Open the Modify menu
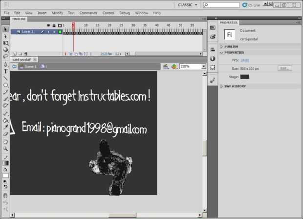 click(x=57, y=13)
